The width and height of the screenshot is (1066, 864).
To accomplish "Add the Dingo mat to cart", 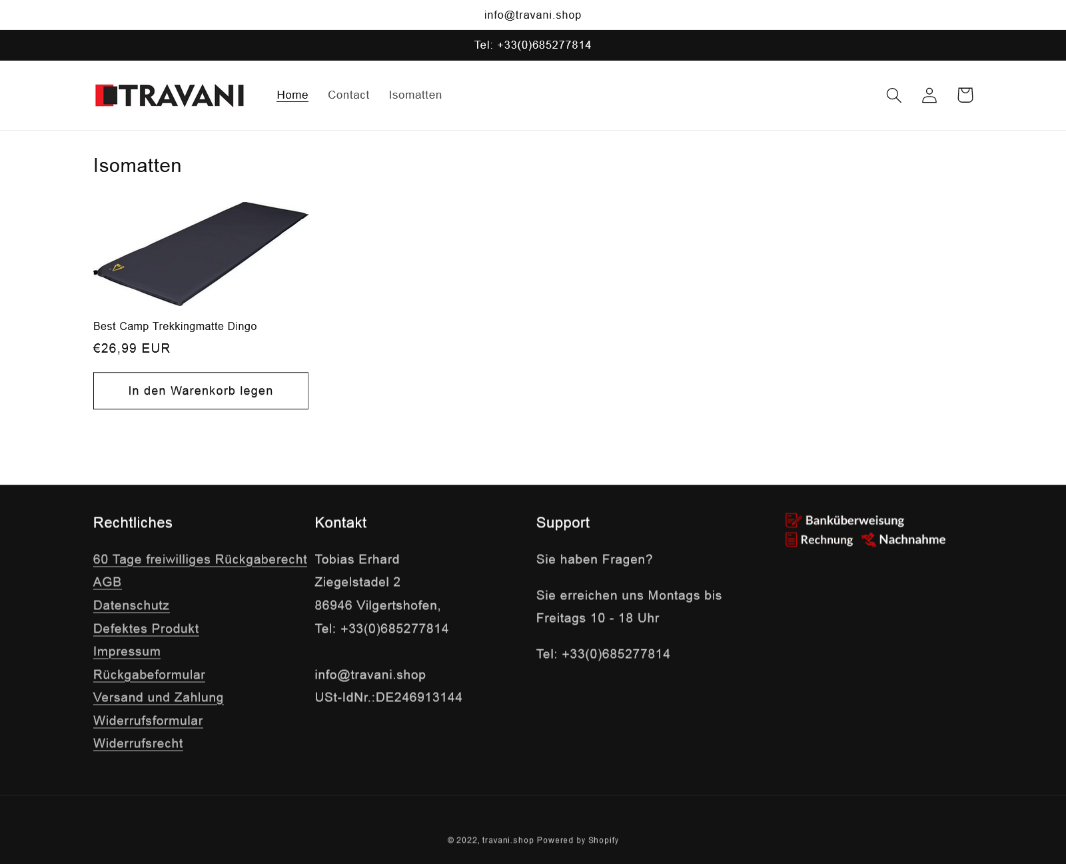I will point(201,391).
